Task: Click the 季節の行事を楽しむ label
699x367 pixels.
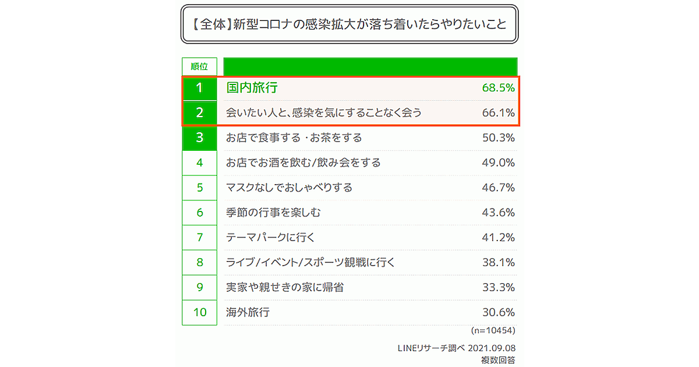Action: click(x=273, y=213)
